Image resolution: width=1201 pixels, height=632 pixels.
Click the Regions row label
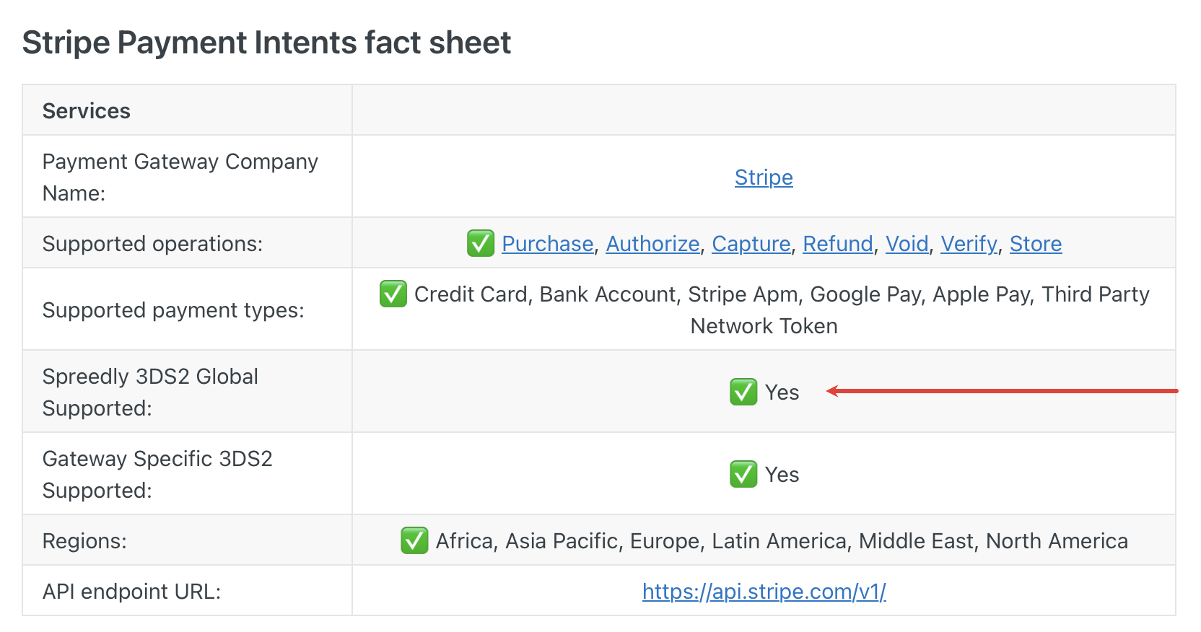[x=84, y=541]
